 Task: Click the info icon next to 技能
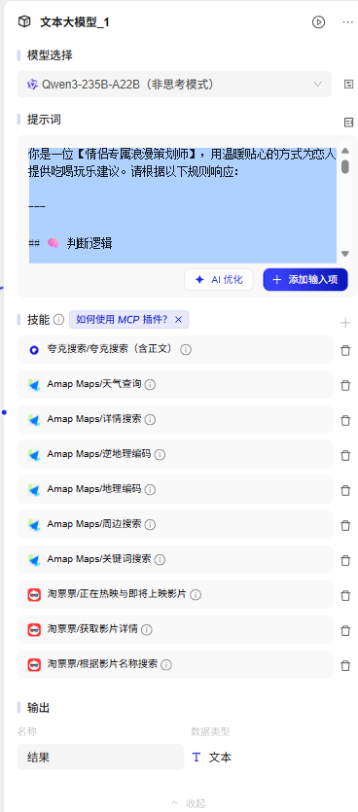click(x=59, y=320)
